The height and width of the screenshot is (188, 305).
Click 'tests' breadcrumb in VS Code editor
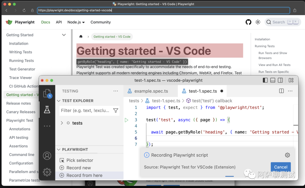click(134, 101)
